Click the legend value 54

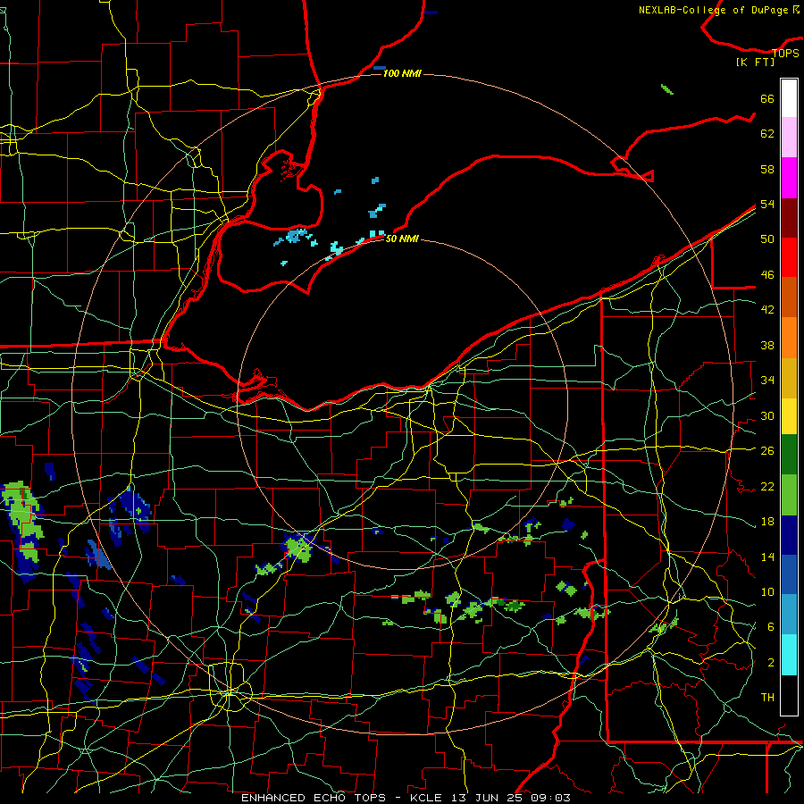pos(767,204)
